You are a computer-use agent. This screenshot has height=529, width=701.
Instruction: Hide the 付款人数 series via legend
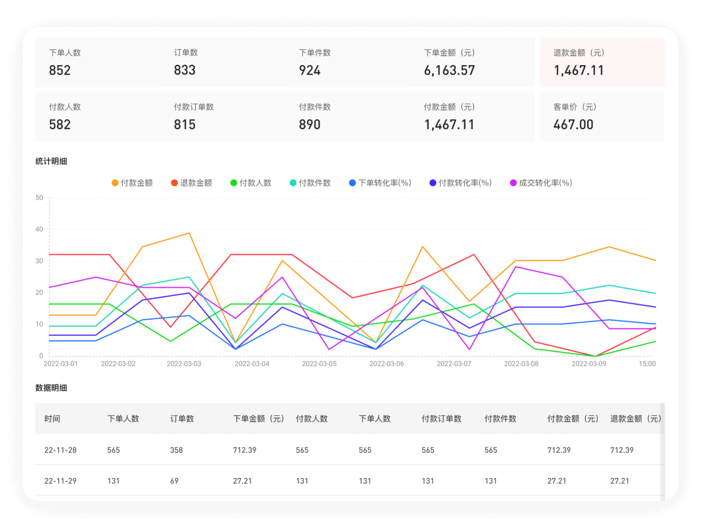click(x=250, y=183)
